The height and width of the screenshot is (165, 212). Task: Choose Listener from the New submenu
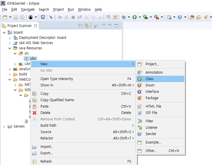pyautogui.click(x=160, y=128)
